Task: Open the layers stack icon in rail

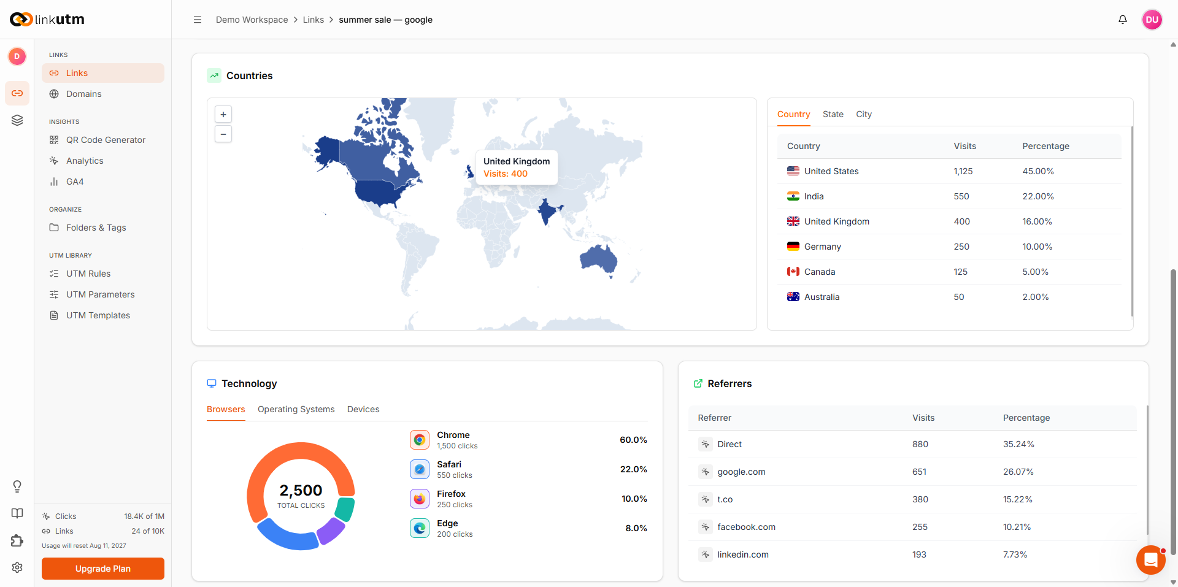Action: coord(17,120)
